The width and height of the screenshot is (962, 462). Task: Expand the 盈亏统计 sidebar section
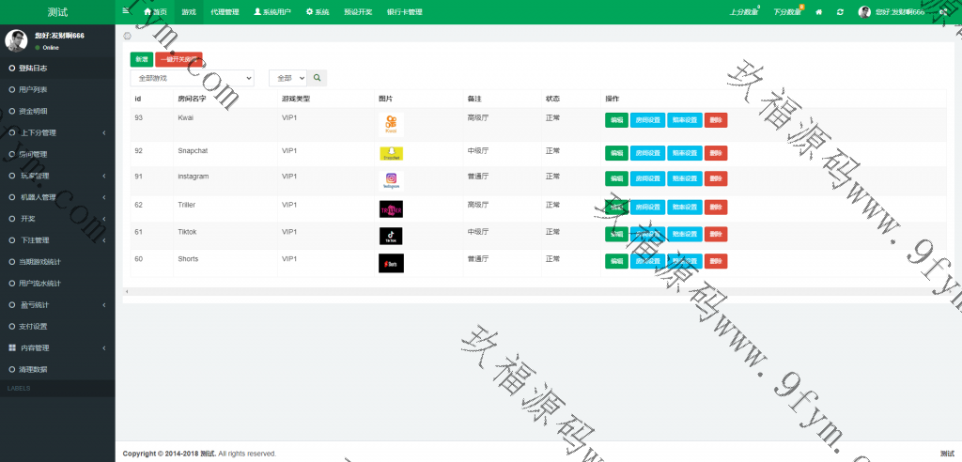57,305
